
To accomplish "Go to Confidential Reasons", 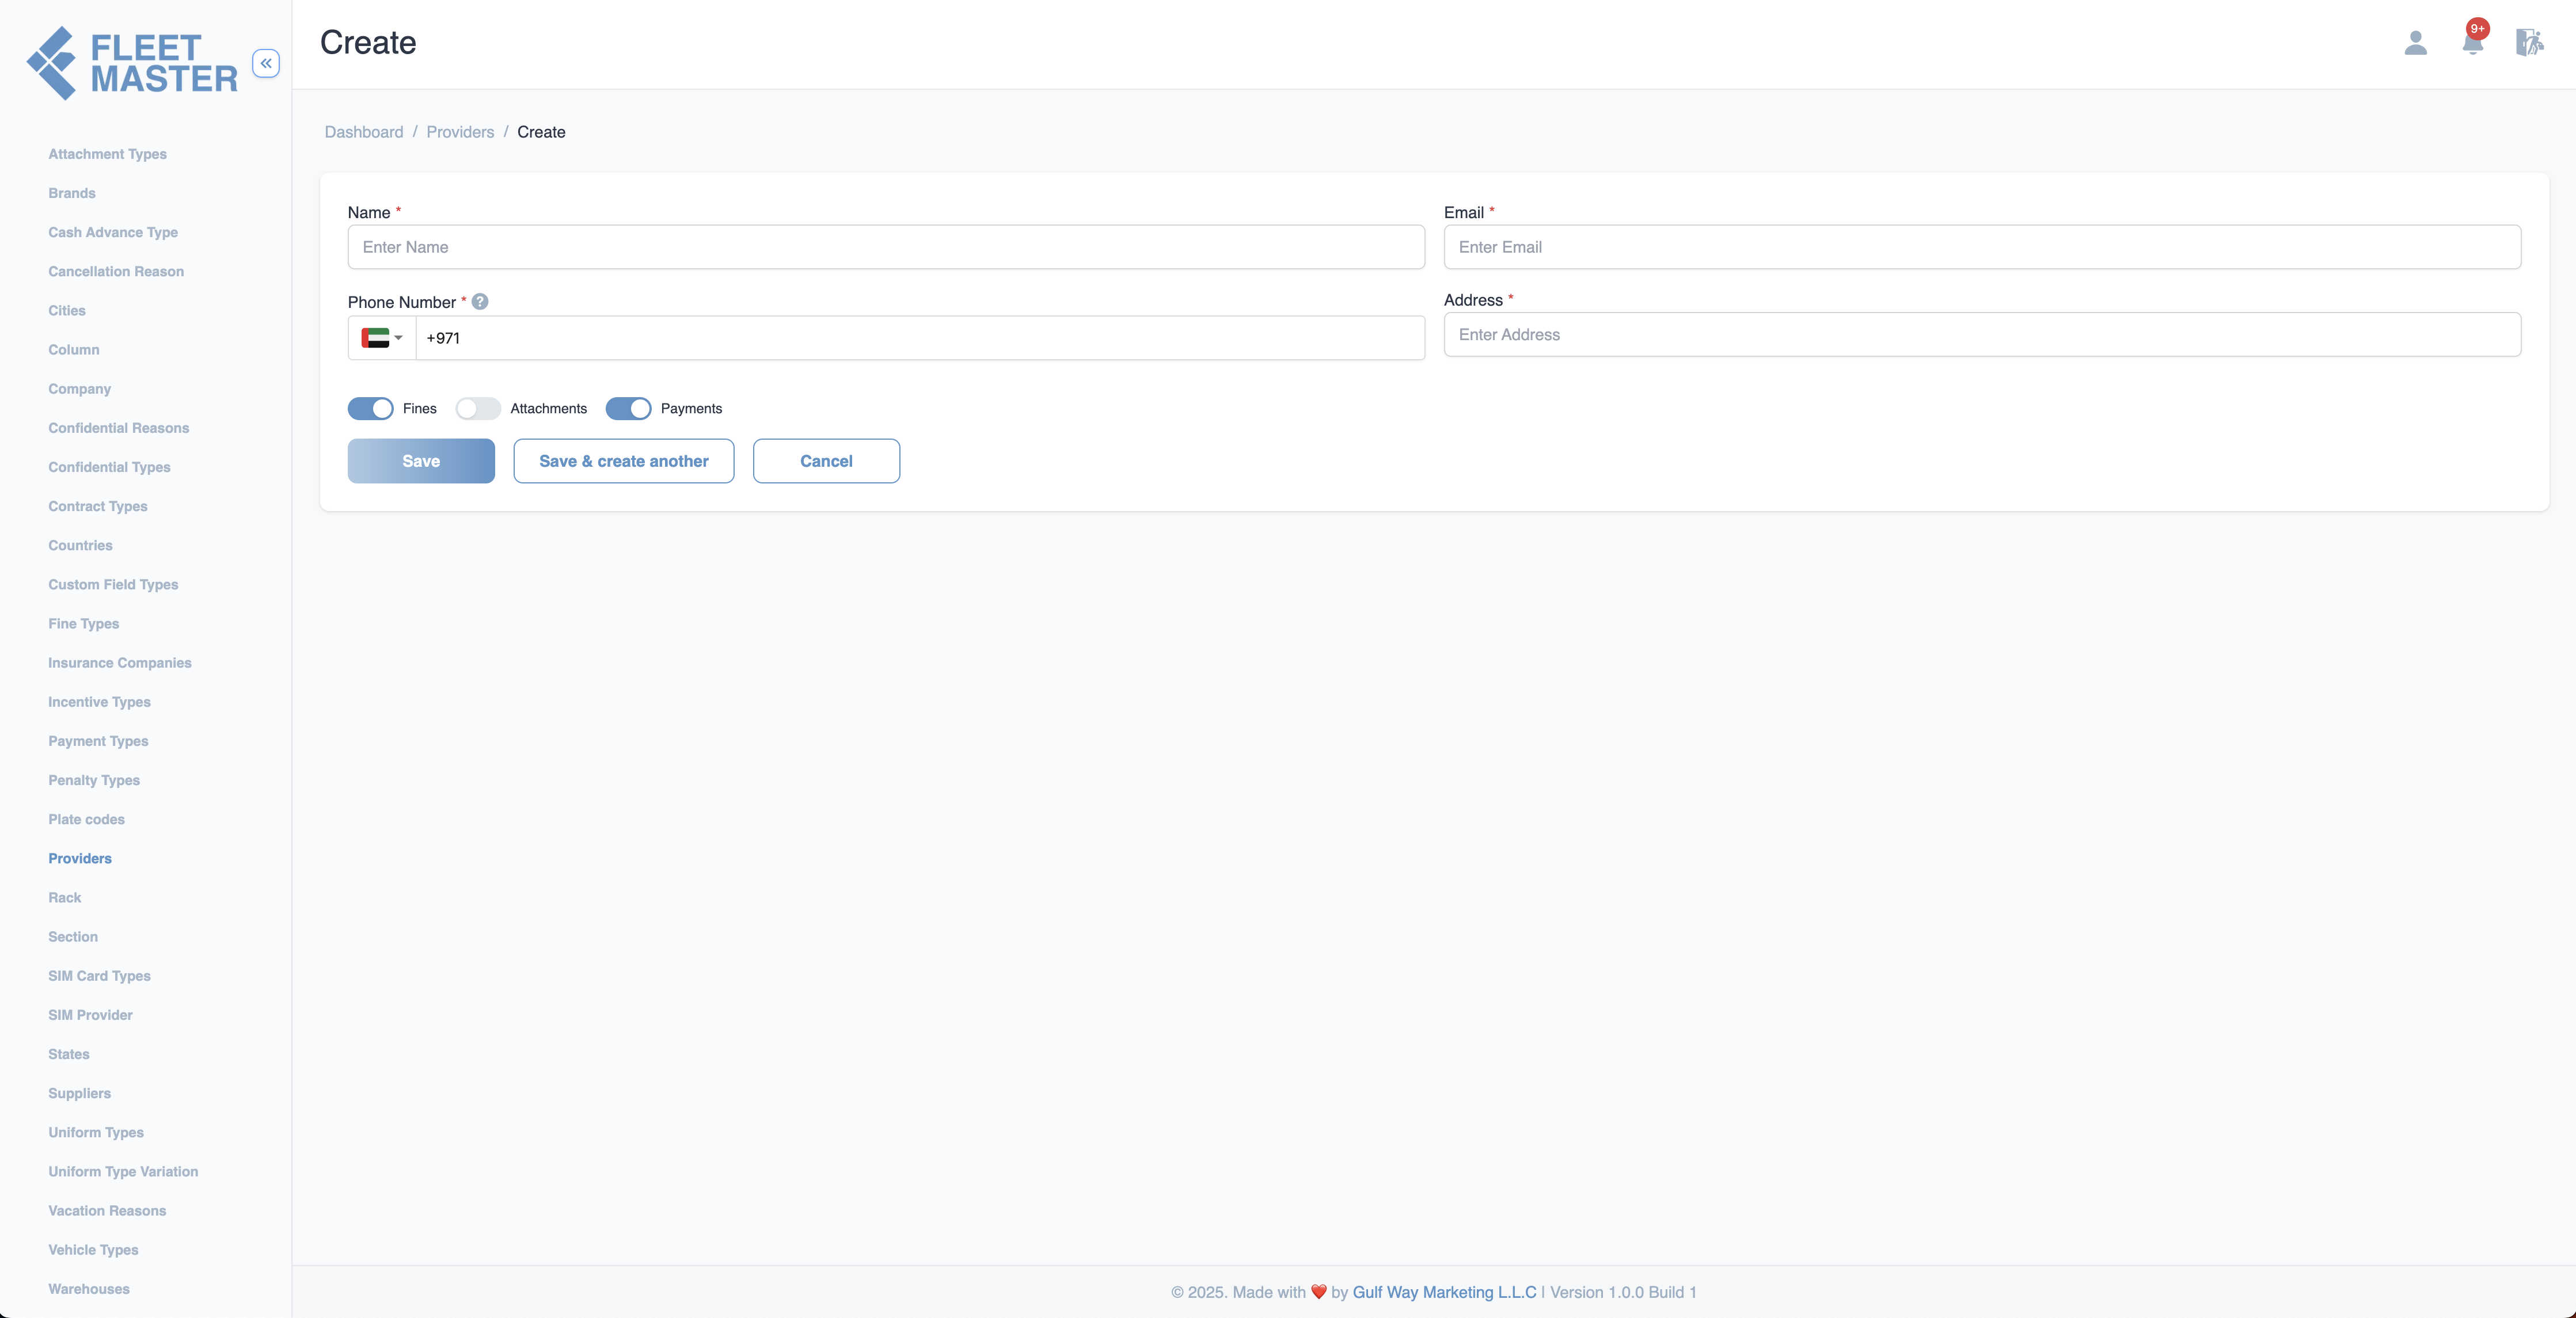I will tap(119, 428).
